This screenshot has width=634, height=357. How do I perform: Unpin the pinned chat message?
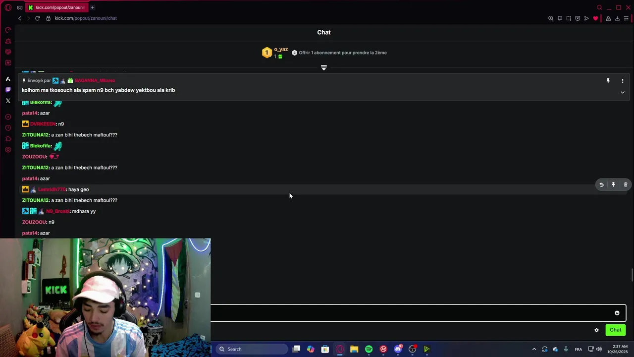click(608, 80)
